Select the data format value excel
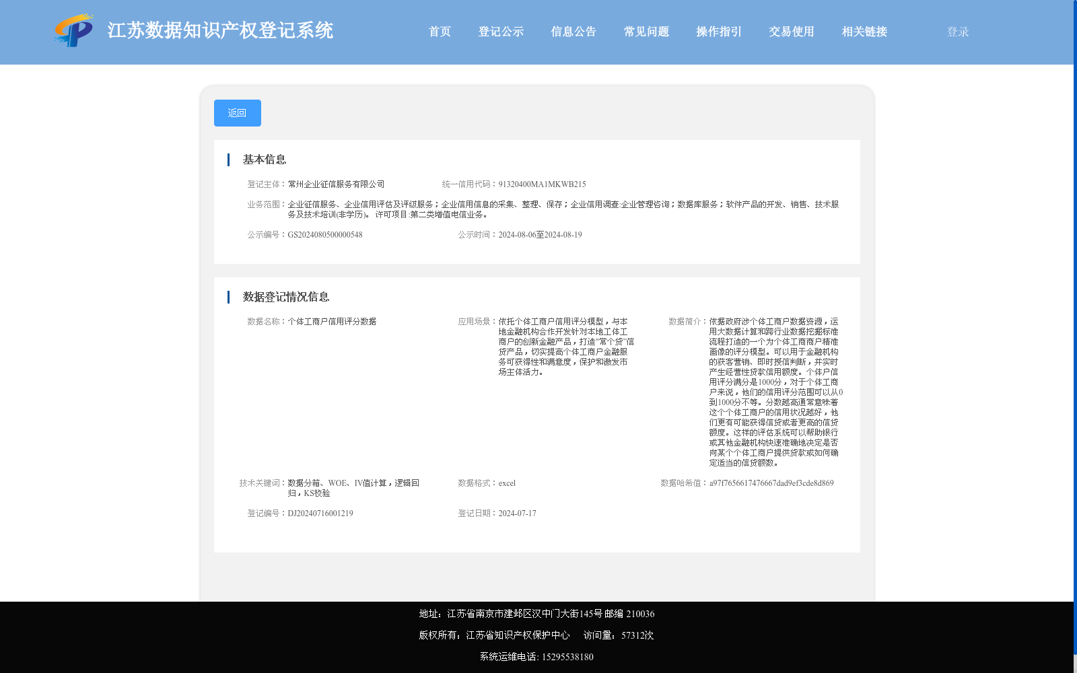Image resolution: width=1077 pixels, height=673 pixels. [x=507, y=483]
